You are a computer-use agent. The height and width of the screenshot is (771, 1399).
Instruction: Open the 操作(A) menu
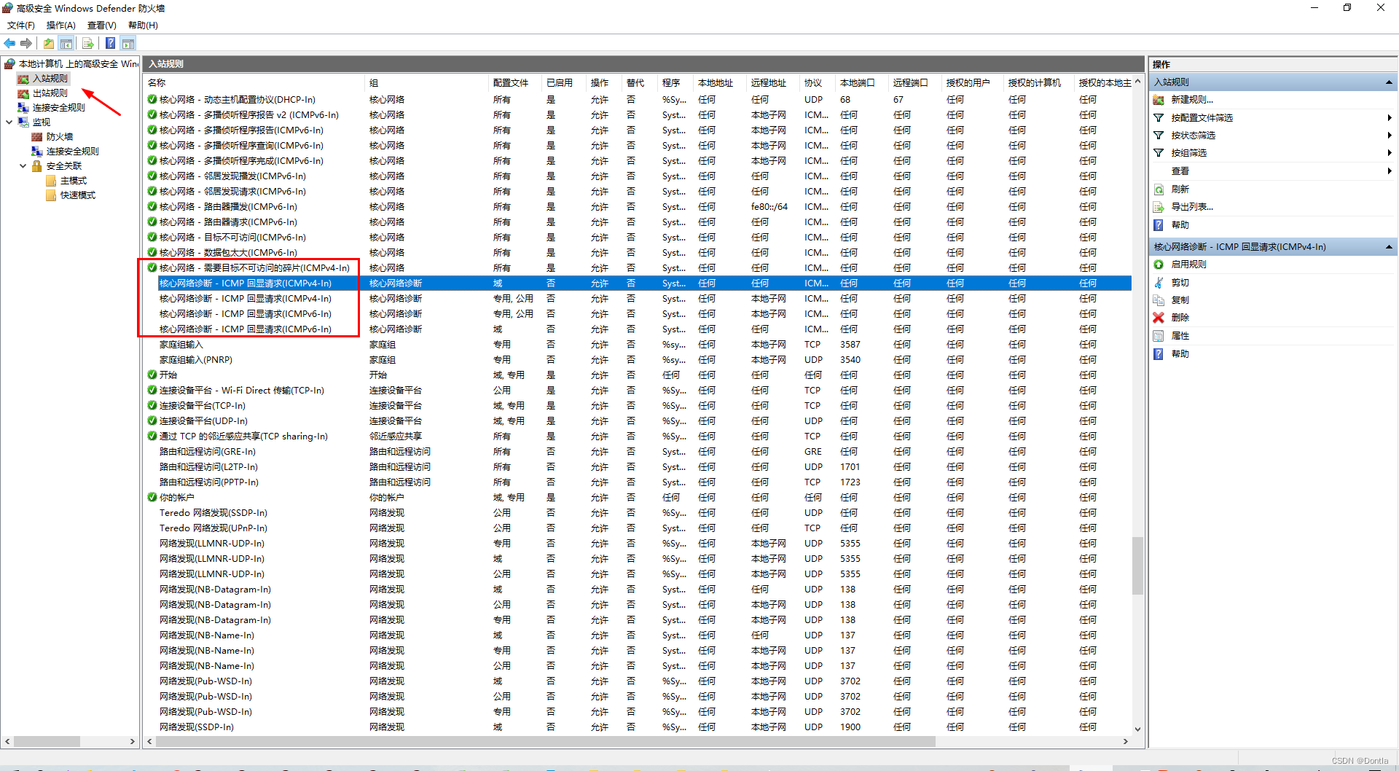[61, 26]
